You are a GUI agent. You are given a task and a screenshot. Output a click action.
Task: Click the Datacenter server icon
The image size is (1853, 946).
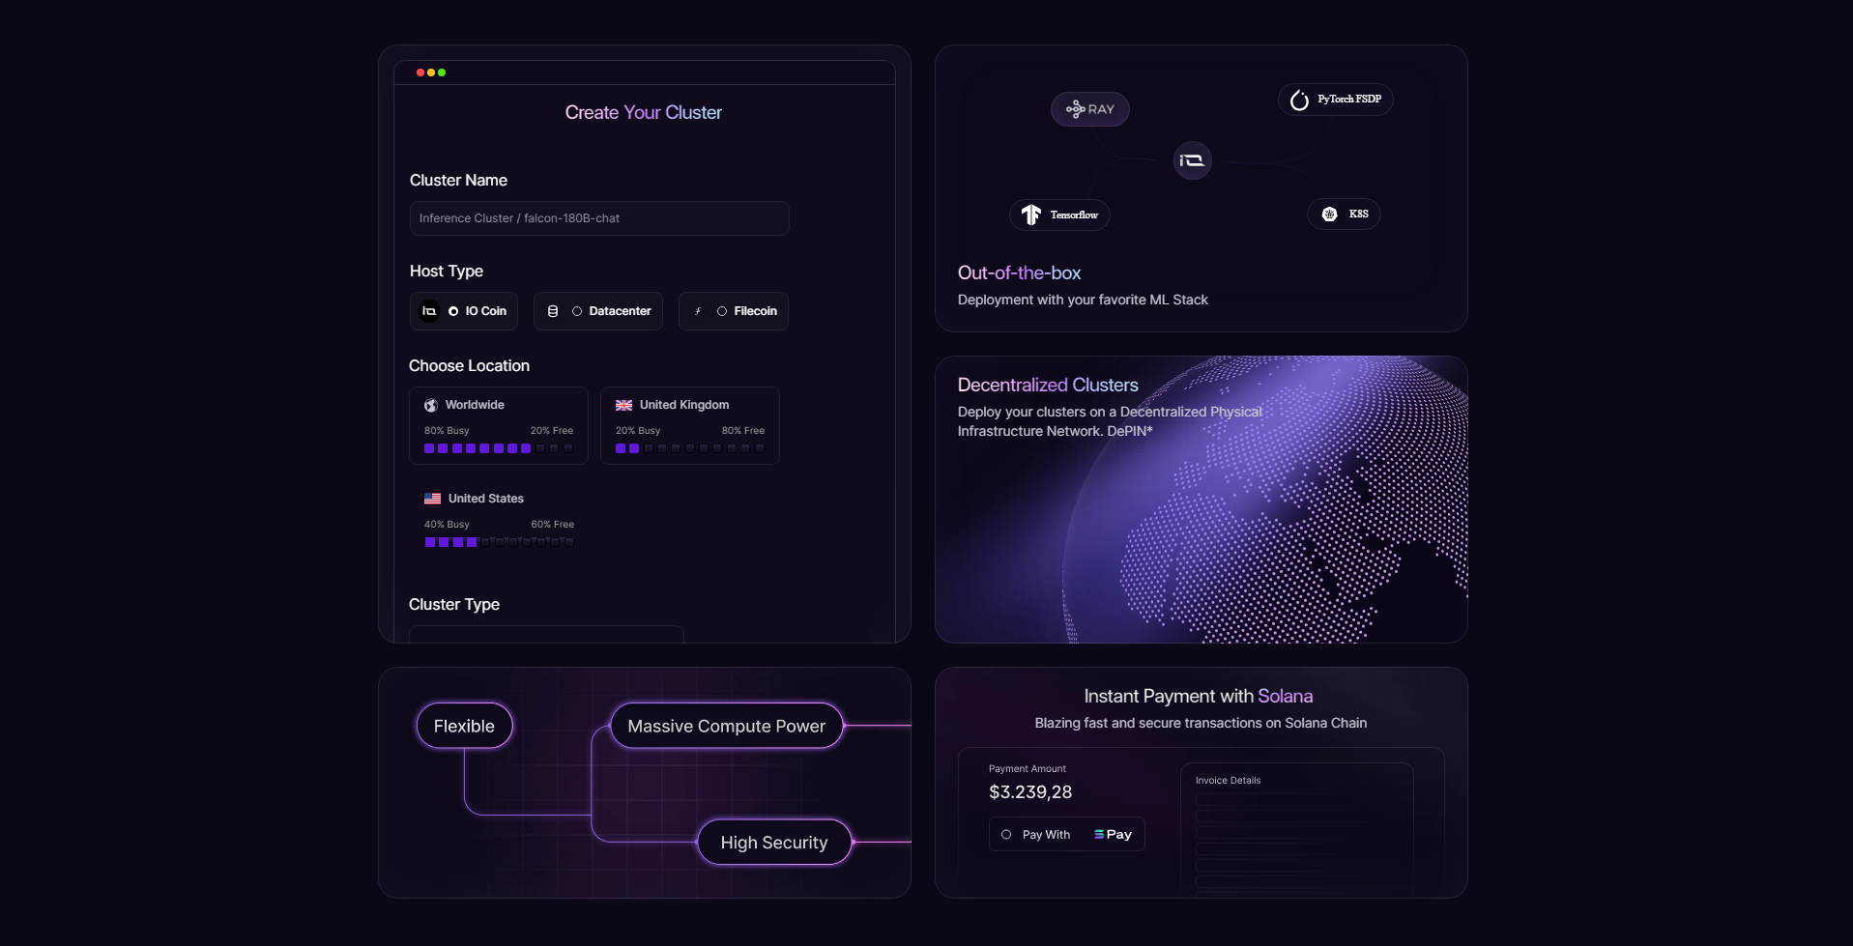click(x=552, y=310)
